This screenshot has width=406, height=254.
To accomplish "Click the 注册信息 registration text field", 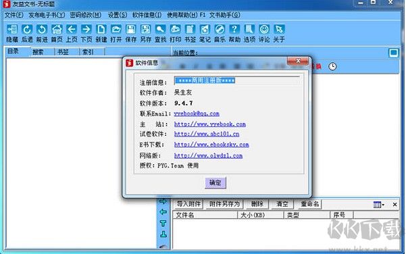I will pos(237,80).
